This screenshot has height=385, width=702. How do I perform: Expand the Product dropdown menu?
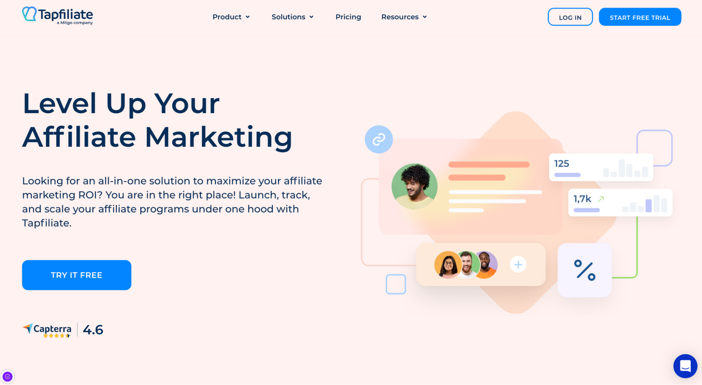230,17
